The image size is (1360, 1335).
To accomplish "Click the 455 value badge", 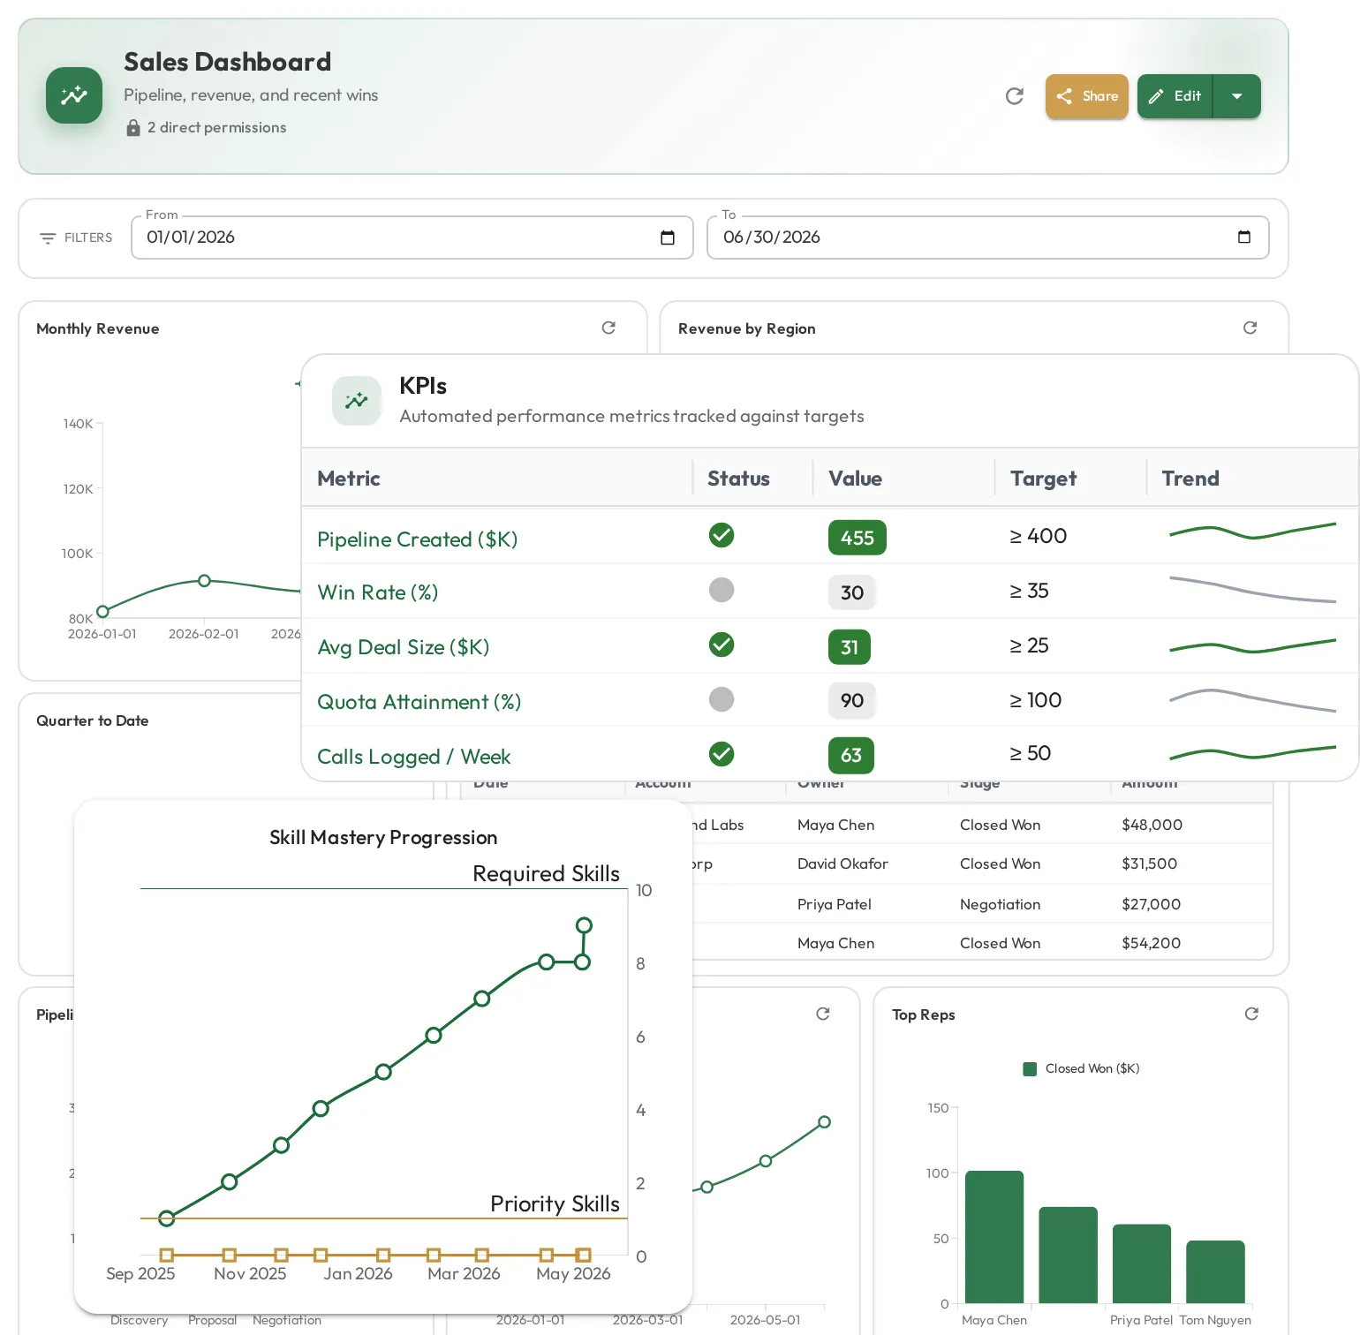I will point(858,538).
